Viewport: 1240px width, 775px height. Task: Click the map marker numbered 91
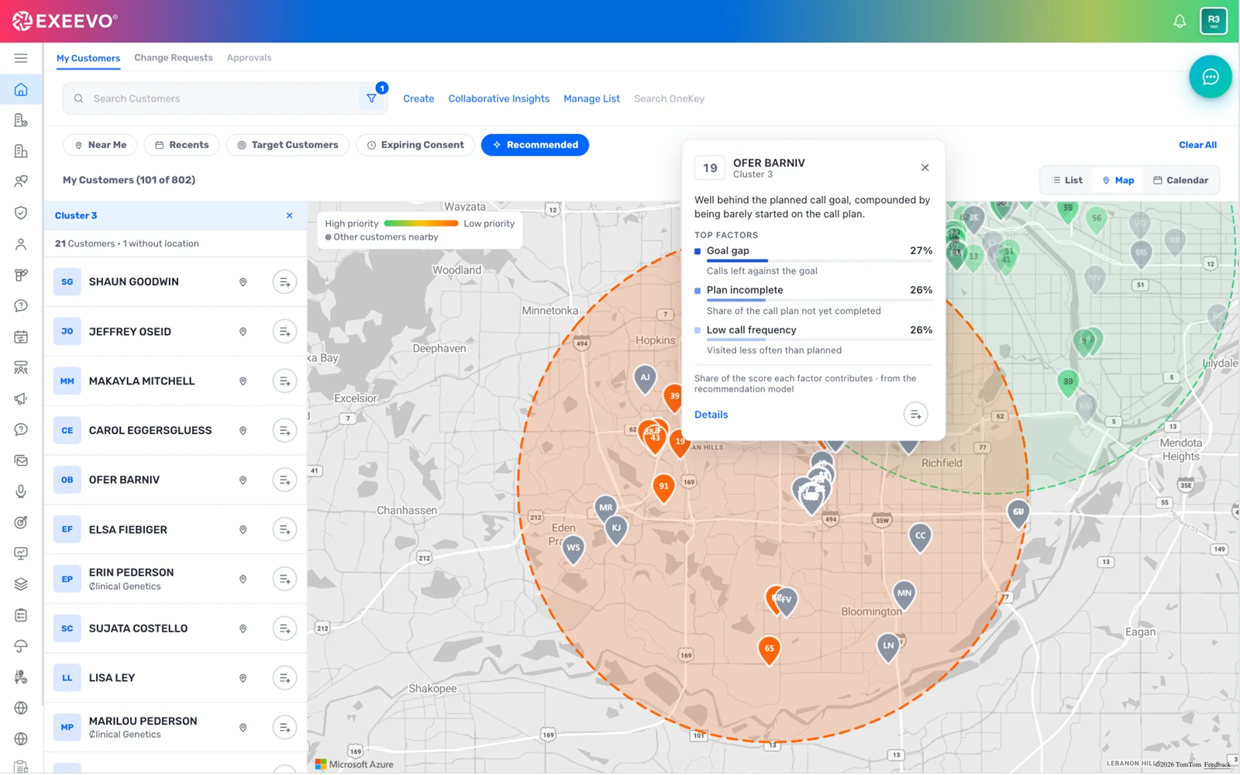[x=663, y=488]
